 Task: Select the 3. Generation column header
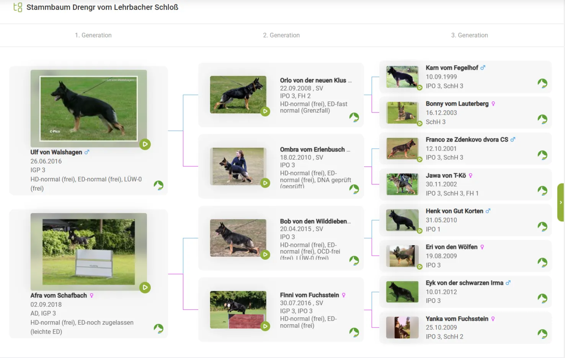coord(469,35)
